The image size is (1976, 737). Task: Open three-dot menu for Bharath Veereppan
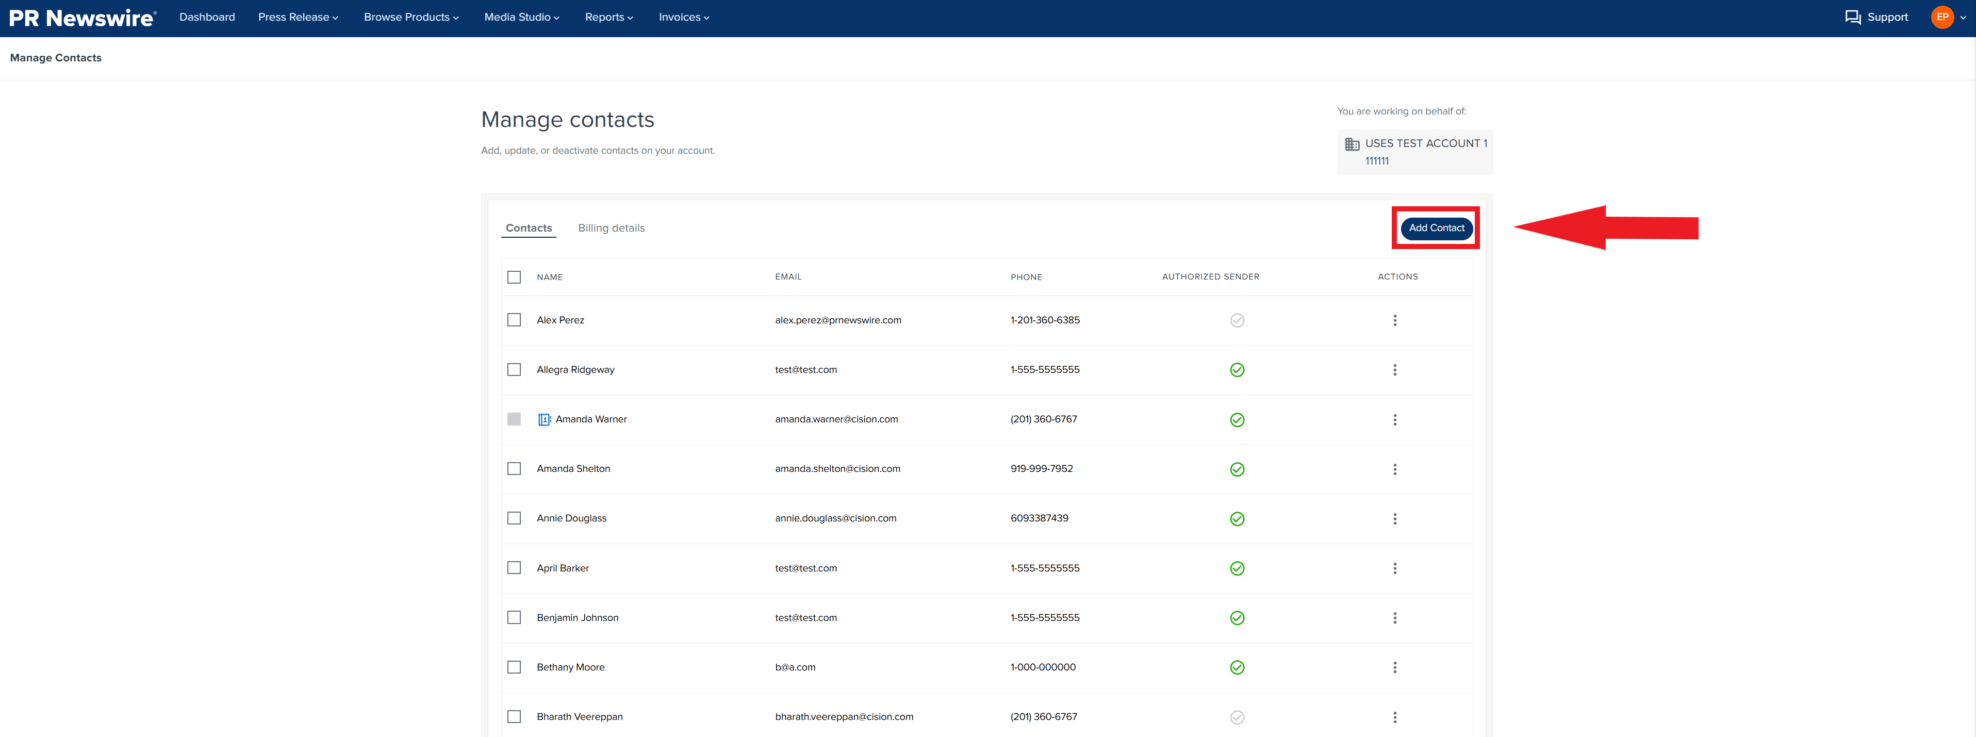[1394, 717]
